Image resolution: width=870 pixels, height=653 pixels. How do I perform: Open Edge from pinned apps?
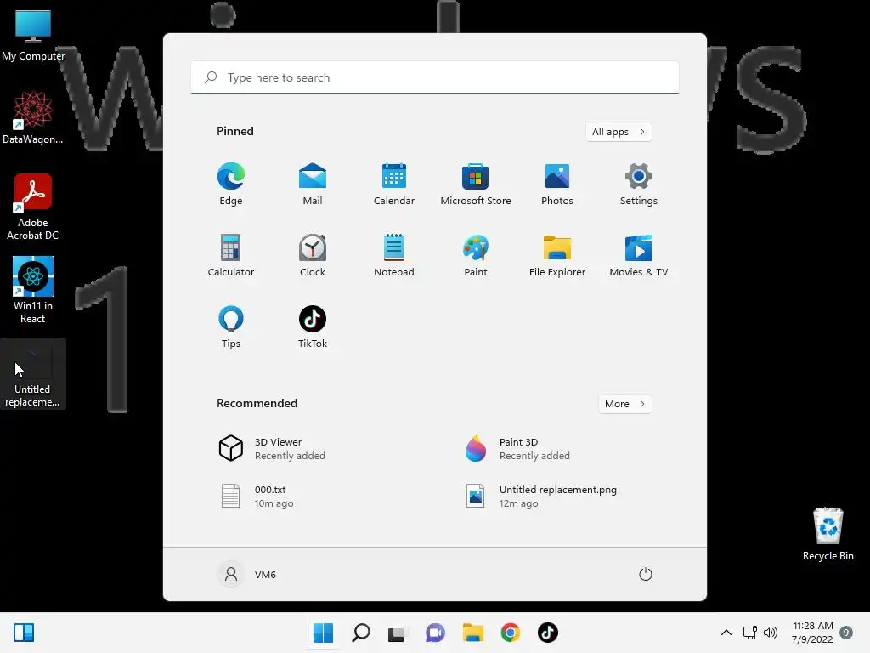(x=231, y=184)
